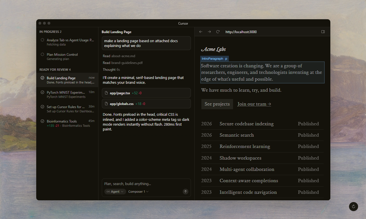The height and width of the screenshot is (219, 366).
Task: Click the file icon beside app/page.tsx
Action: (x=106, y=93)
